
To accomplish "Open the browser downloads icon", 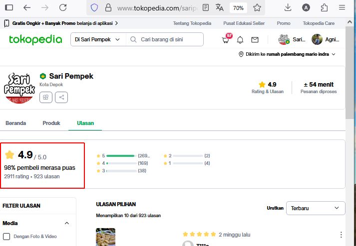I will click(288, 7).
